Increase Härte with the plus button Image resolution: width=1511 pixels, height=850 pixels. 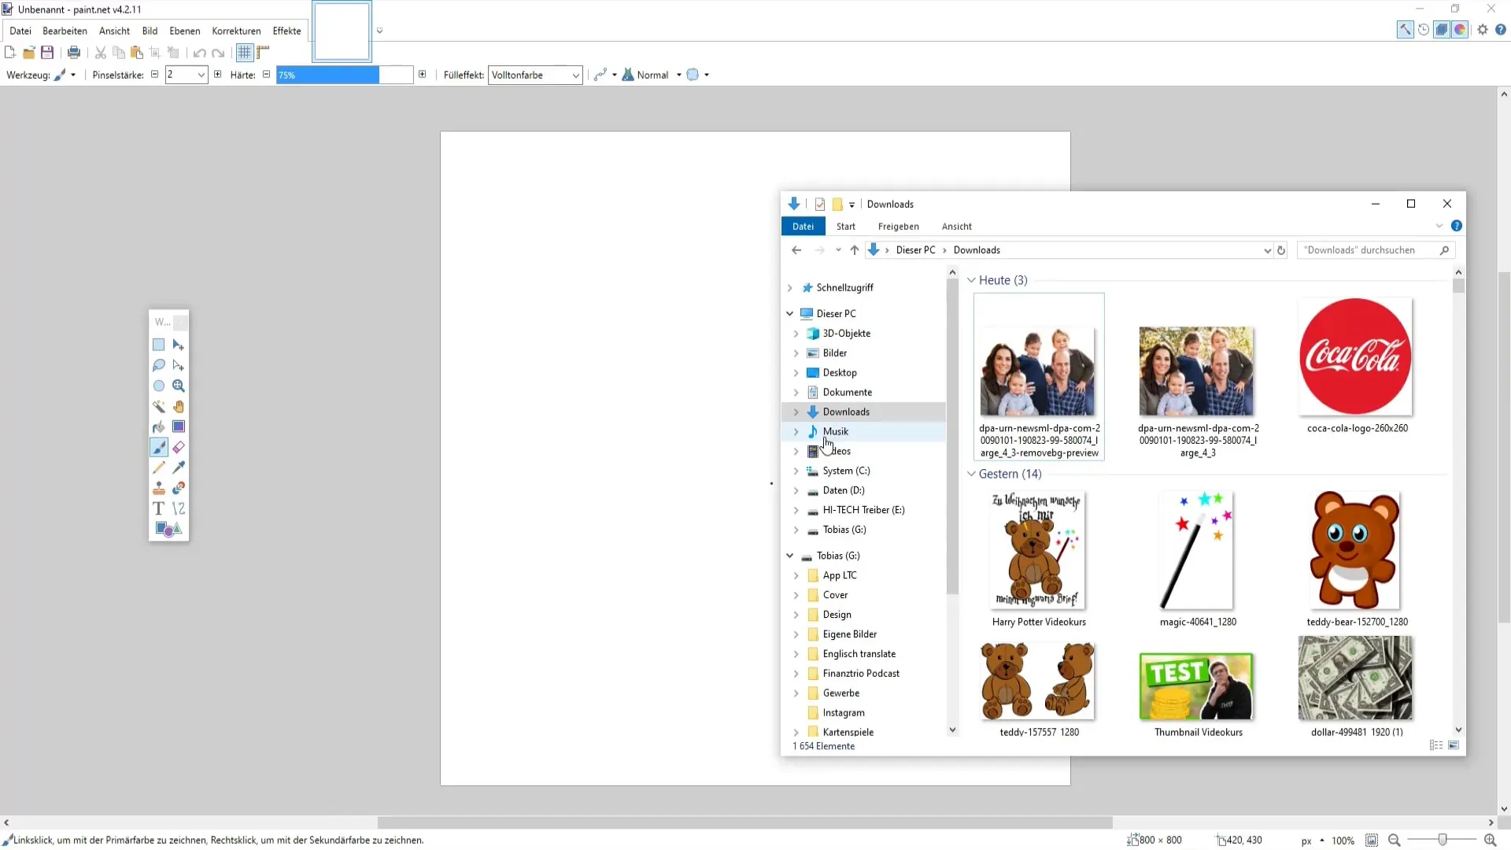(423, 75)
